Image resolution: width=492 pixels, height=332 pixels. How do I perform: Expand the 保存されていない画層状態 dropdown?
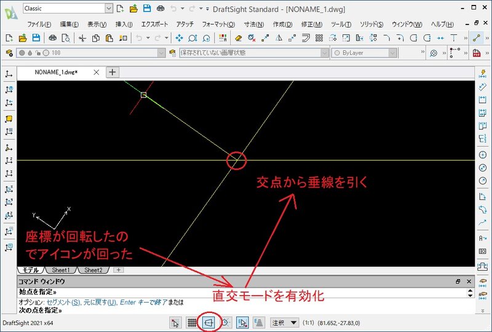[325, 53]
